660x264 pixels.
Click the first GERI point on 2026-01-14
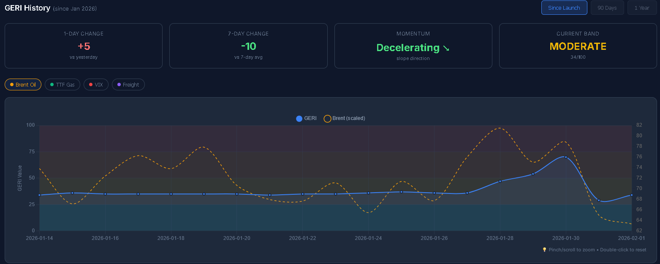[40, 195]
